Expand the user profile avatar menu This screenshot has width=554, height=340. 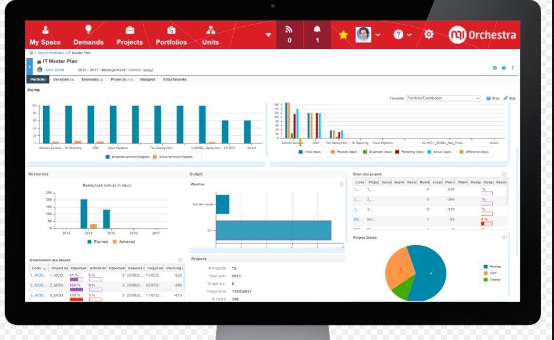(x=364, y=34)
